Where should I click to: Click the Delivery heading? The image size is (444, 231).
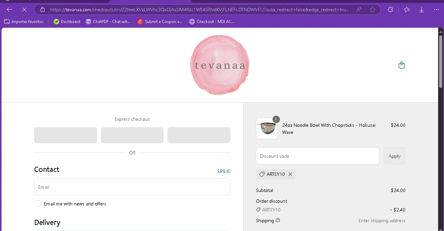point(47,222)
